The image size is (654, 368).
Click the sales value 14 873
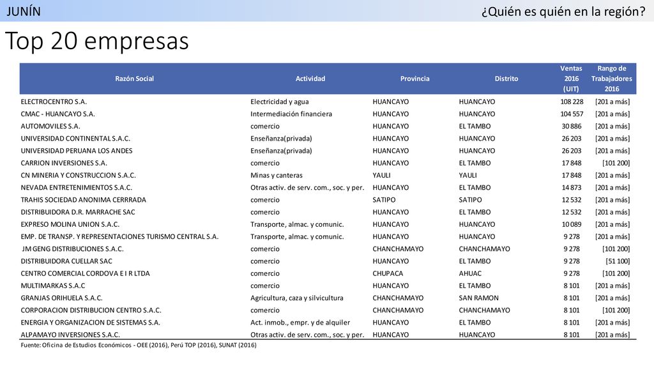coord(572,188)
